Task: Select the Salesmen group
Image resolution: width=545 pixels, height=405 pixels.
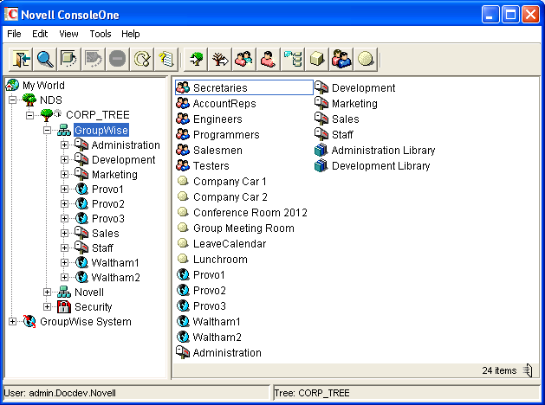Action: point(218,151)
